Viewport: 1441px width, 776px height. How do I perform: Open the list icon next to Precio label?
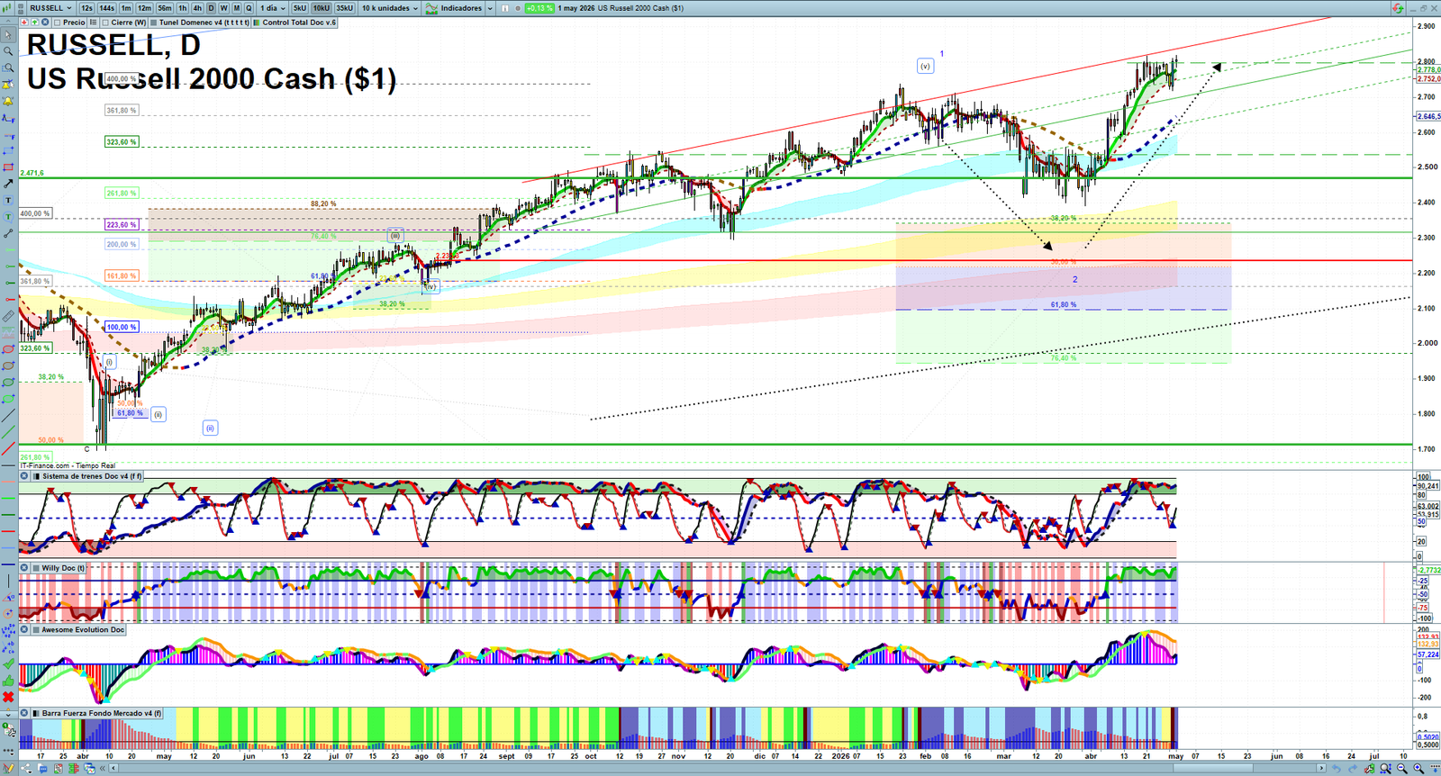tap(93, 23)
